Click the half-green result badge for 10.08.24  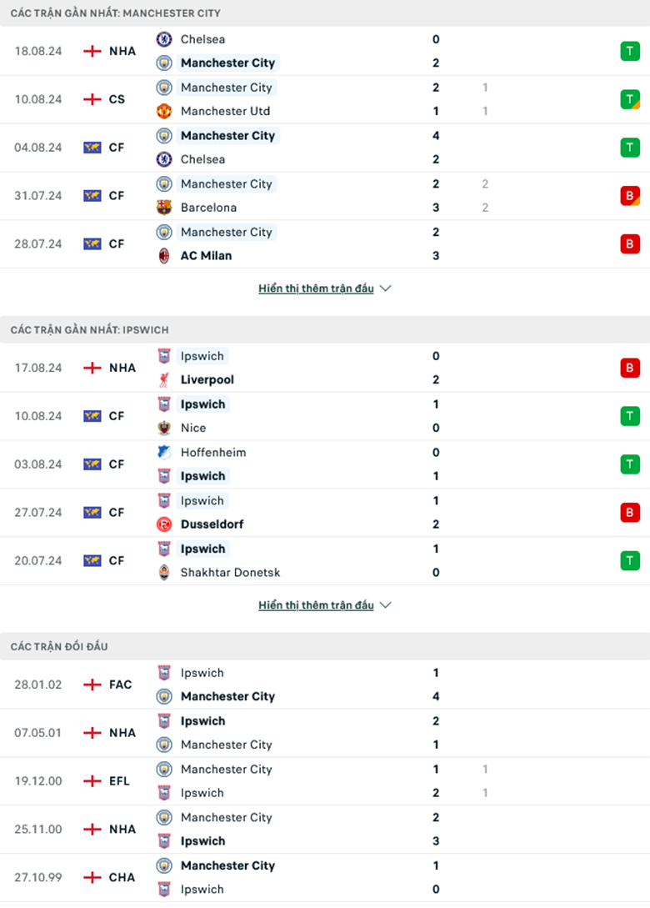click(630, 98)
